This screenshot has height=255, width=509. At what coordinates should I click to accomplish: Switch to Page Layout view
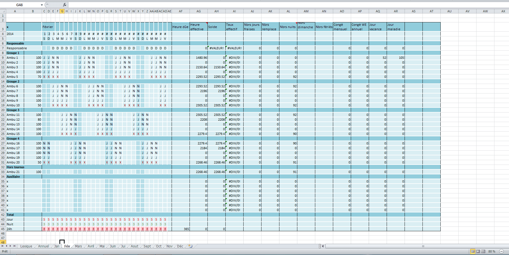tap(478, 251)
